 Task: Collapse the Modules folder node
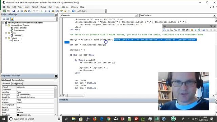[x=6, y=38]
